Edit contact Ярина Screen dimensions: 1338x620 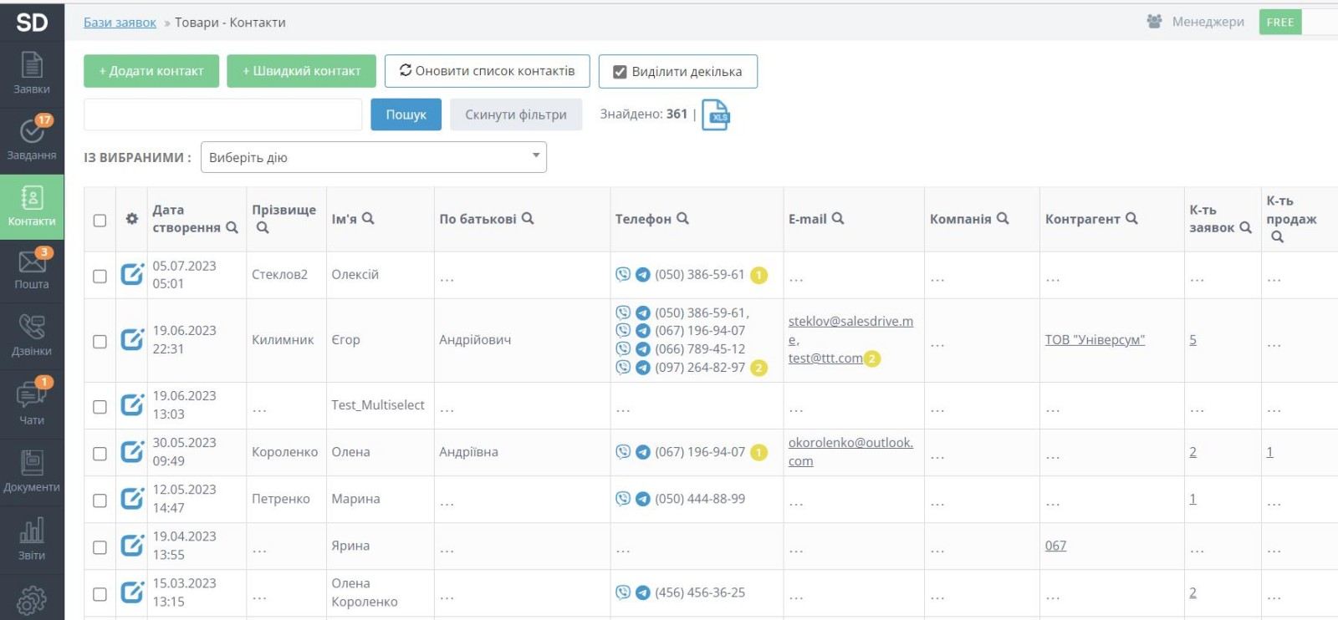pos(132,546)
